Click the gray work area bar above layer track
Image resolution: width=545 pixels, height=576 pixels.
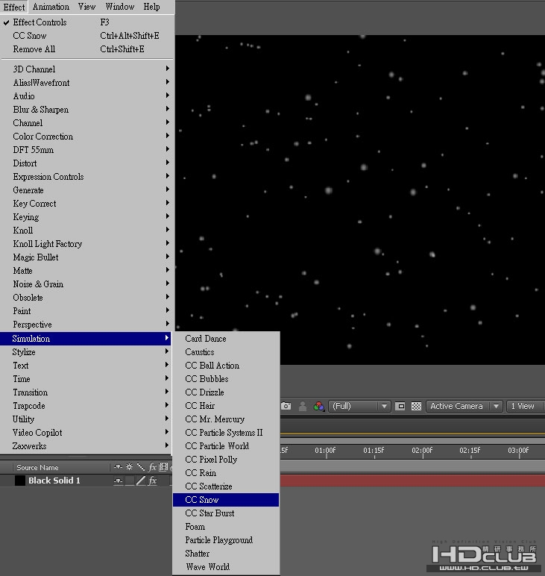(412, 466)
